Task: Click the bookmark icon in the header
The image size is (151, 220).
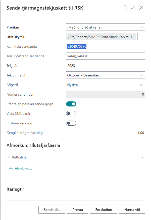Action: tap(125, 8)
